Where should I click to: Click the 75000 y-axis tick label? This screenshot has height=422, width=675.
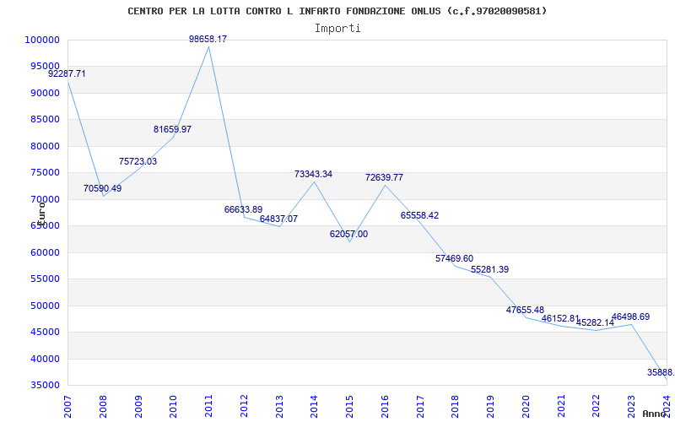coord(45,173)
